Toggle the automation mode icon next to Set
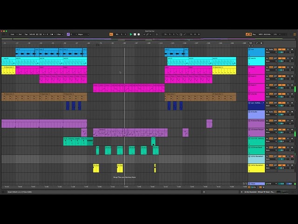298x224 pixels. click(257, 43)
